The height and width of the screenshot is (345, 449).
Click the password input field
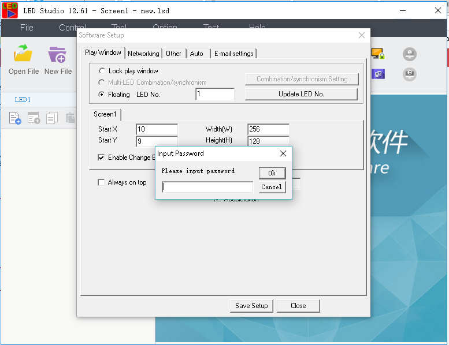pyautogui.click(x=207, y=187)
